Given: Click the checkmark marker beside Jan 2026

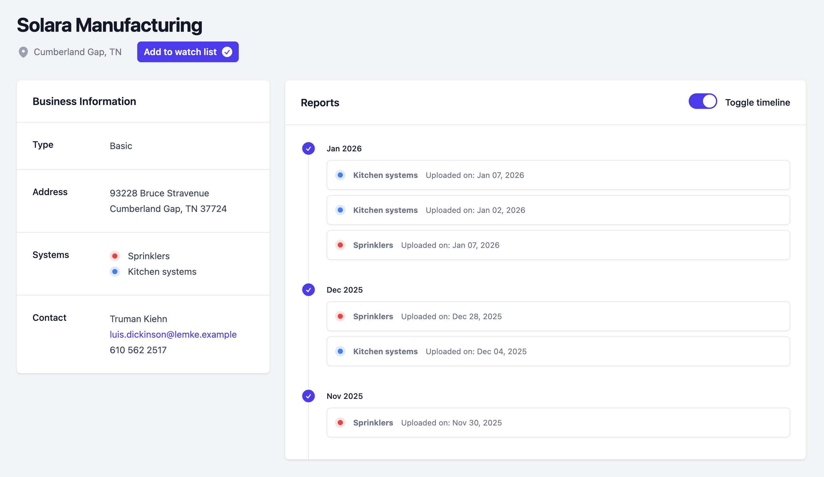Looking at the screenshot, I should pos(308,149).
